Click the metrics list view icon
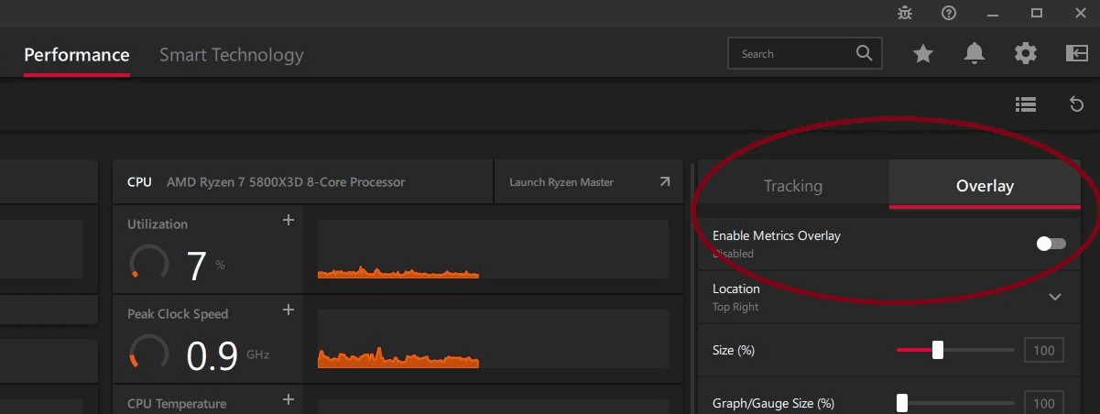The image size is (1100, 414). tap(1026, 104)
